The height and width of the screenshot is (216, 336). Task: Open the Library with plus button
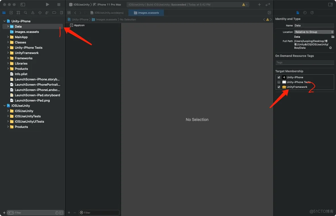click(x=259, y=5)
